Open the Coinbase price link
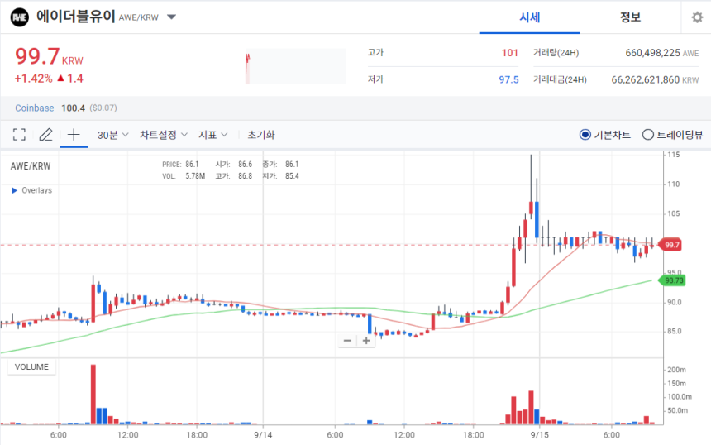This screenshot has height=445, width=711. (x=35, y=108)
